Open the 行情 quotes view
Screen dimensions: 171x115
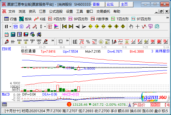[10, 19]
